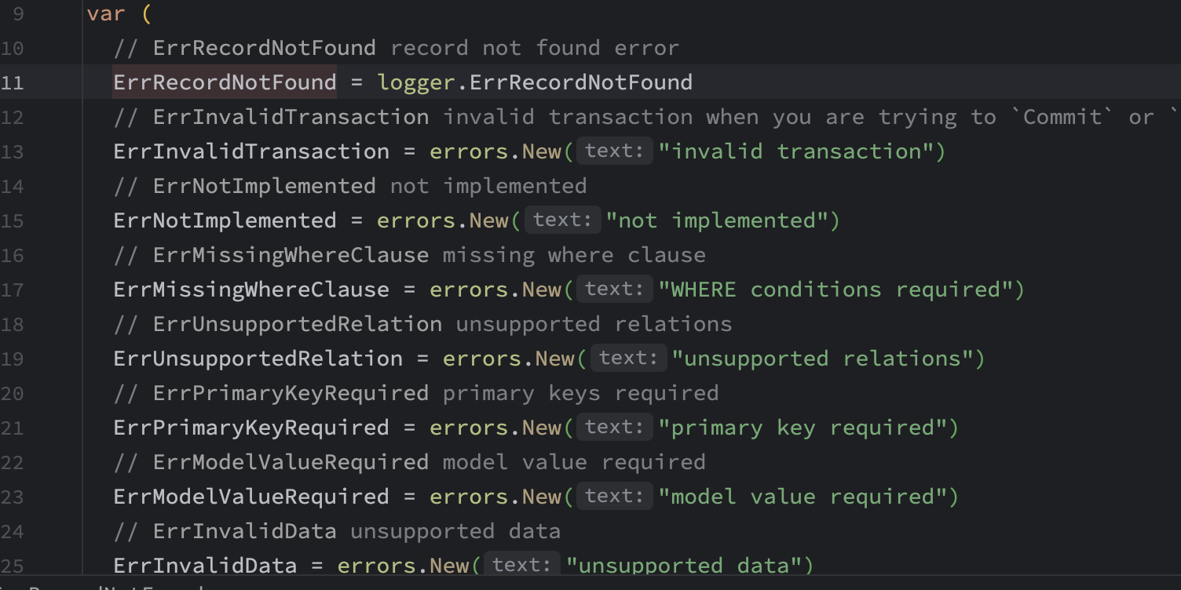Click the "WHERE conditions required" string
The image size is (1181, 590).
pyautogui.click(x=841, y=290)
